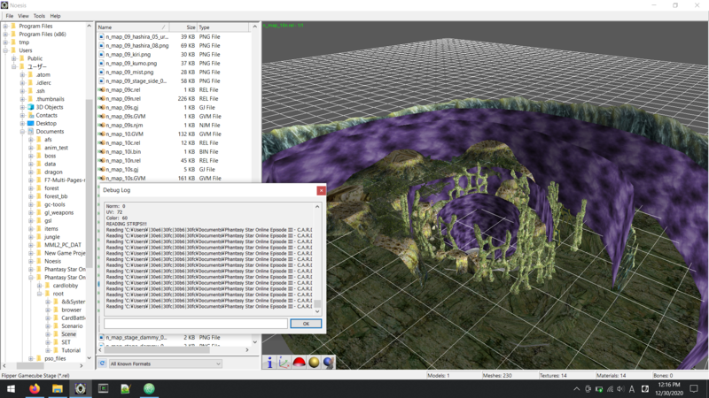Screen dimensions: 709x398
Task: Click the file icon of n_map_10.GVM
Action: 102,134
